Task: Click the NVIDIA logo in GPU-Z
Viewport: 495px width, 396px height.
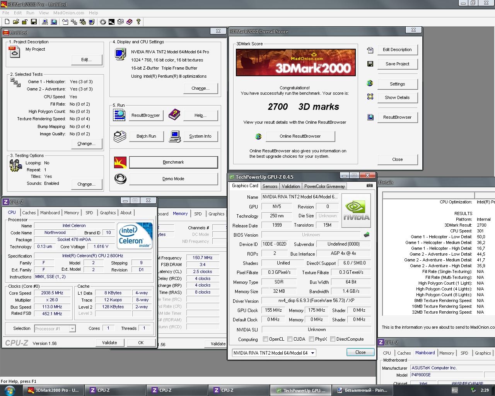Action: (356, 211)
